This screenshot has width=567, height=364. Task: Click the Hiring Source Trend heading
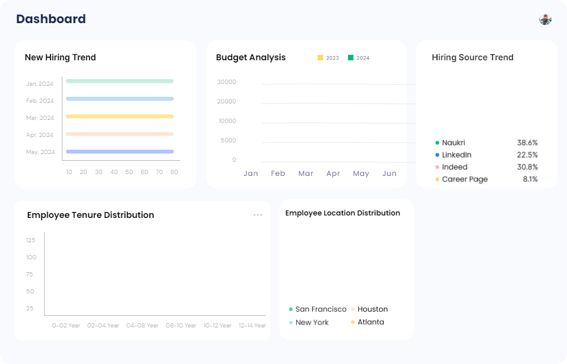[x=472, y=57]
